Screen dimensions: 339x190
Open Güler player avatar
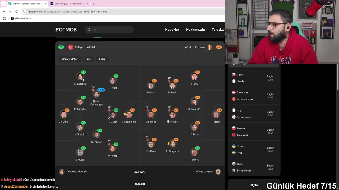113,115
